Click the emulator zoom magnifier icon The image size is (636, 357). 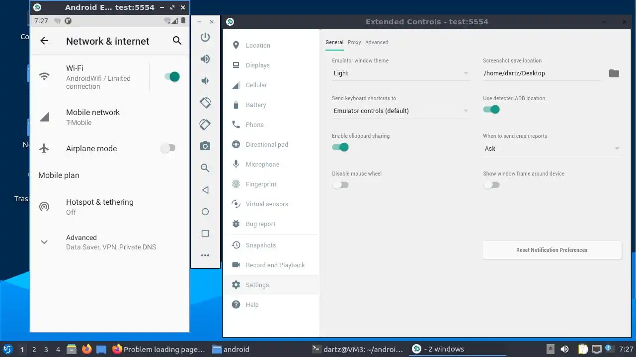205,168
